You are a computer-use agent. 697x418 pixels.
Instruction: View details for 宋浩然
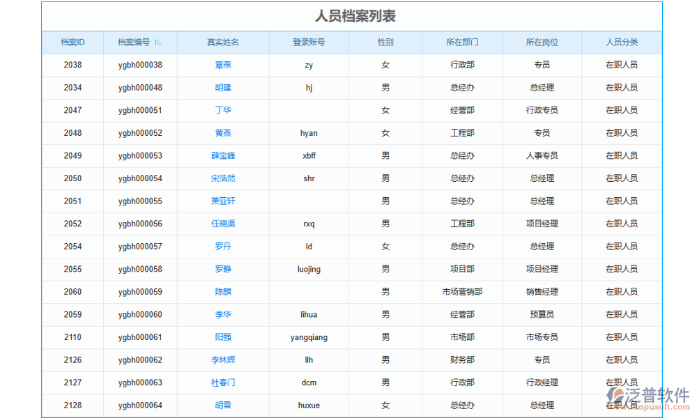(223, 178)
